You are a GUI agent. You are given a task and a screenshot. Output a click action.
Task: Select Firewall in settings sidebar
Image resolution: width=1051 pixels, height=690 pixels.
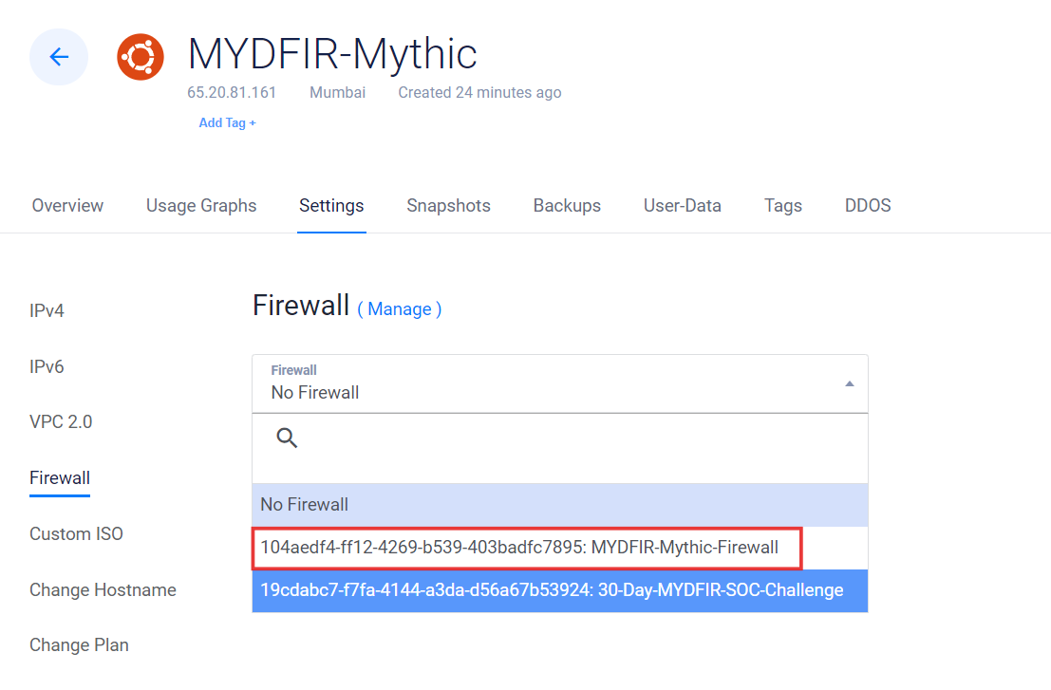(60, 478)
